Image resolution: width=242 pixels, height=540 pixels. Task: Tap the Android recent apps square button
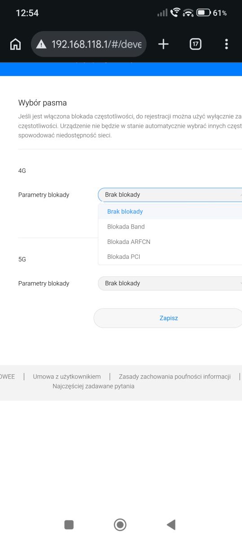69,524
